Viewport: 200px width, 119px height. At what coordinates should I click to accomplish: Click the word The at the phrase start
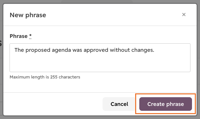19,50
